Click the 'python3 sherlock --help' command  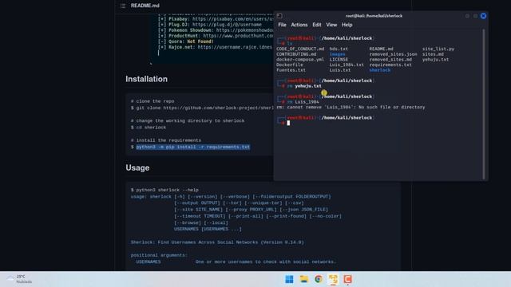164,190
